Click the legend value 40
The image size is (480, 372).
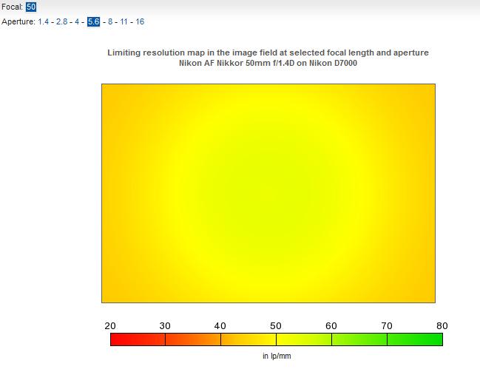220,325
